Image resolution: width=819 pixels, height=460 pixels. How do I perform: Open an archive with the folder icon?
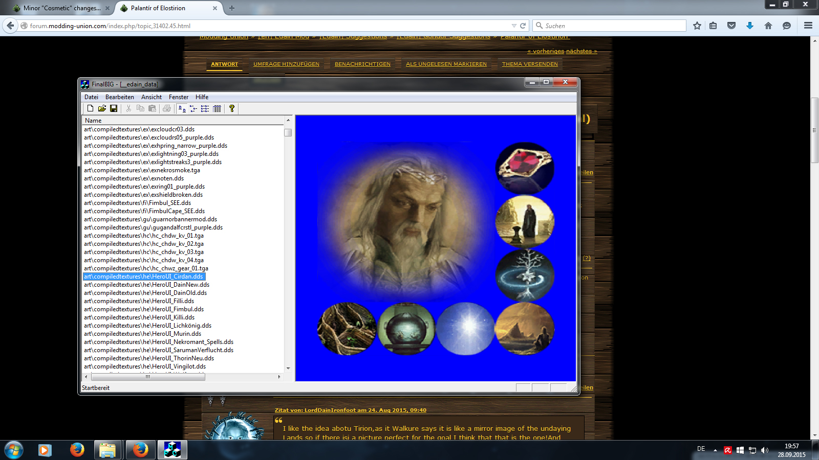coord(102,108)
